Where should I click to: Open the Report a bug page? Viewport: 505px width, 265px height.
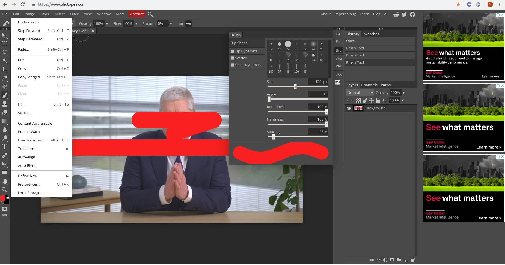[345, 14]
